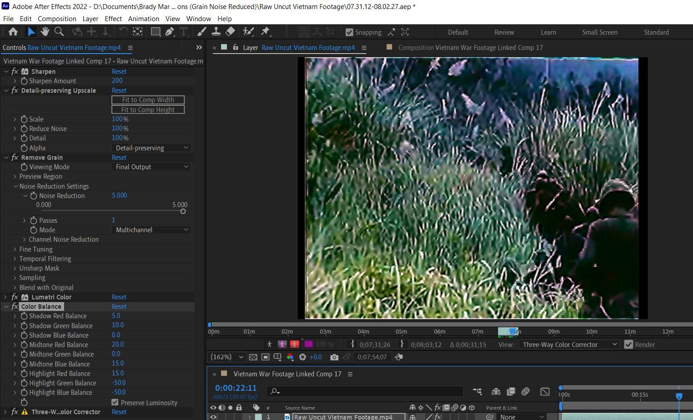
Task: Expand the Fine Tuning section
Action: (15, 249)
